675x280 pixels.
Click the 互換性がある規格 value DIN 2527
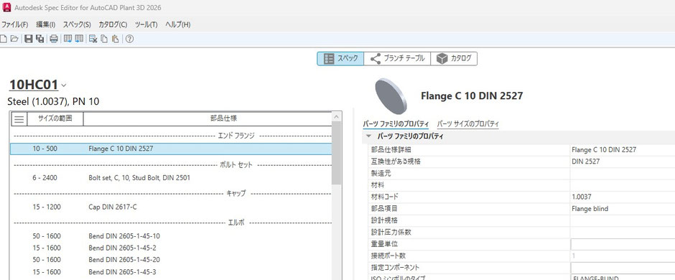[622, 162]
